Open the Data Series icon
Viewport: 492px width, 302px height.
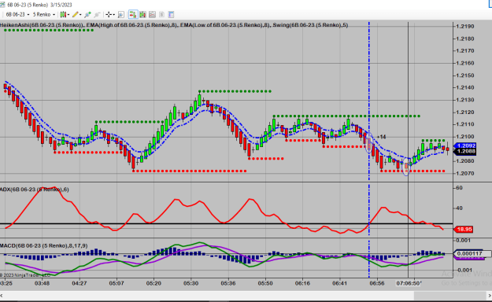[x=142, y=14]
